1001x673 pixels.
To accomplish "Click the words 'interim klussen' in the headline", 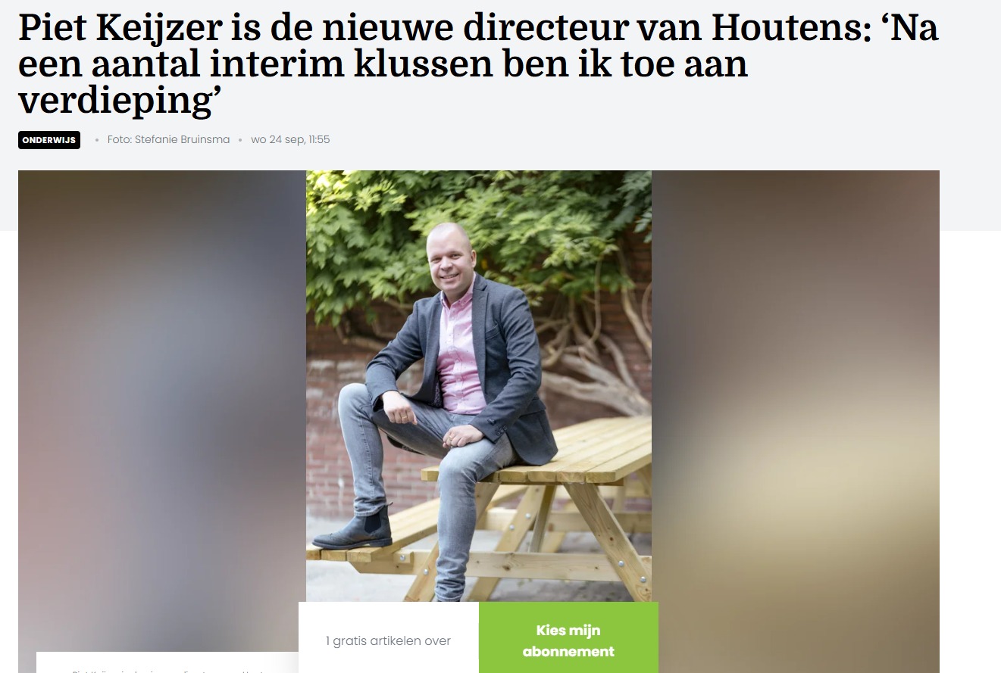I will [349, 66].
